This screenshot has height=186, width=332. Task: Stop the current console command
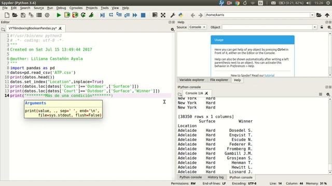[321, 94]
